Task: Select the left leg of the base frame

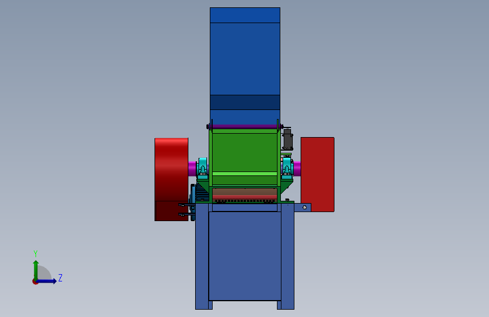Action: (202, 256)
